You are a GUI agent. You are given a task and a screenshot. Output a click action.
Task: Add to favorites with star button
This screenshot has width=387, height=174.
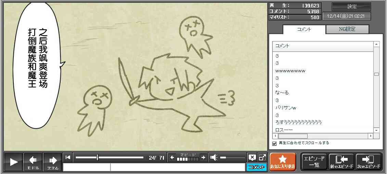[282, 161]
